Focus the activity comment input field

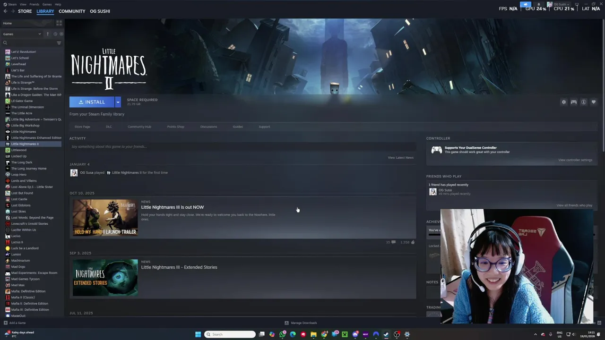coord(242,147)
